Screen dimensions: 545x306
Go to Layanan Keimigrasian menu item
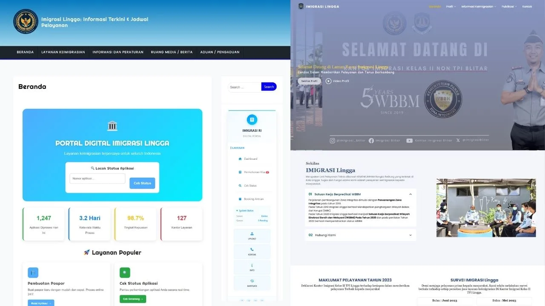coord(63,52)
